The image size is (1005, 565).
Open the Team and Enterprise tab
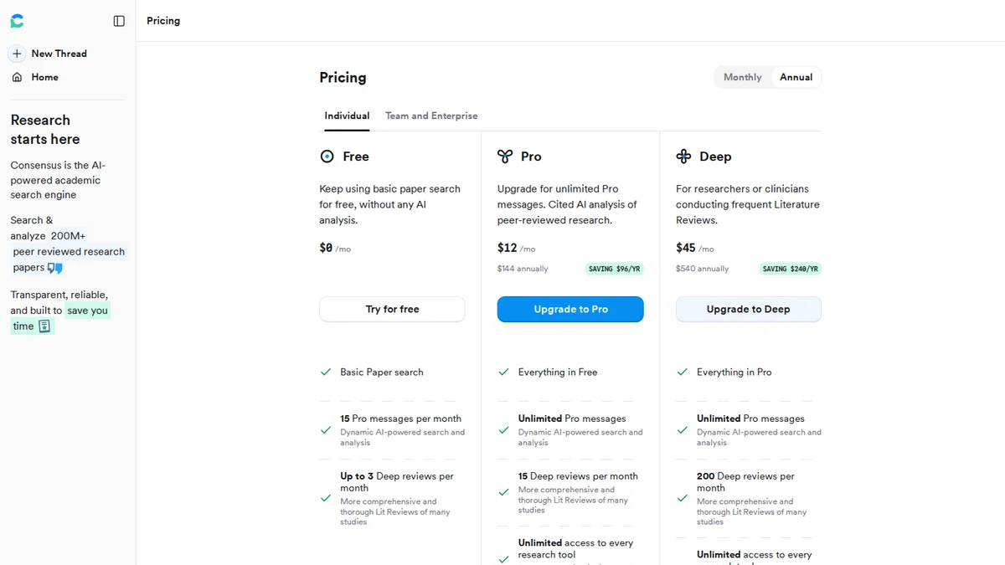coord(431,116)
